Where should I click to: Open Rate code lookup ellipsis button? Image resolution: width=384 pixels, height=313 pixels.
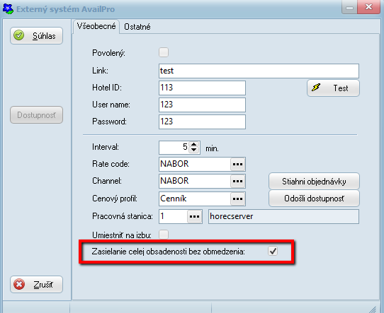237,164
